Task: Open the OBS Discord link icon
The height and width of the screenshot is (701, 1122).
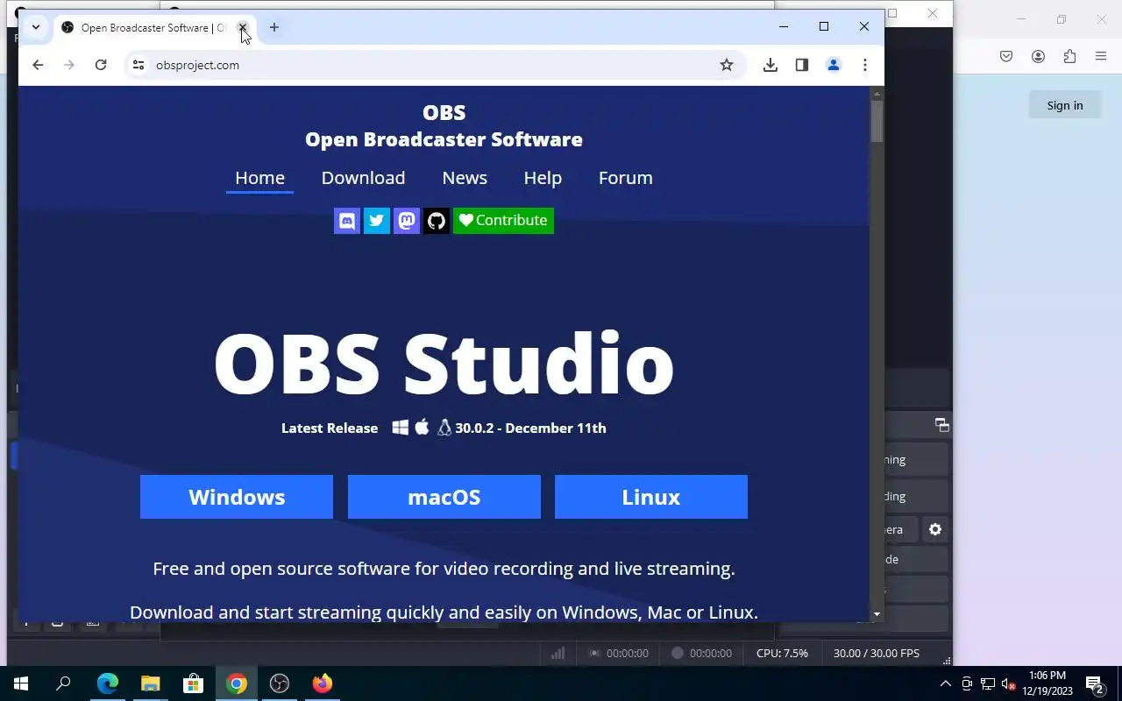Action: click(x=347, y=220)
